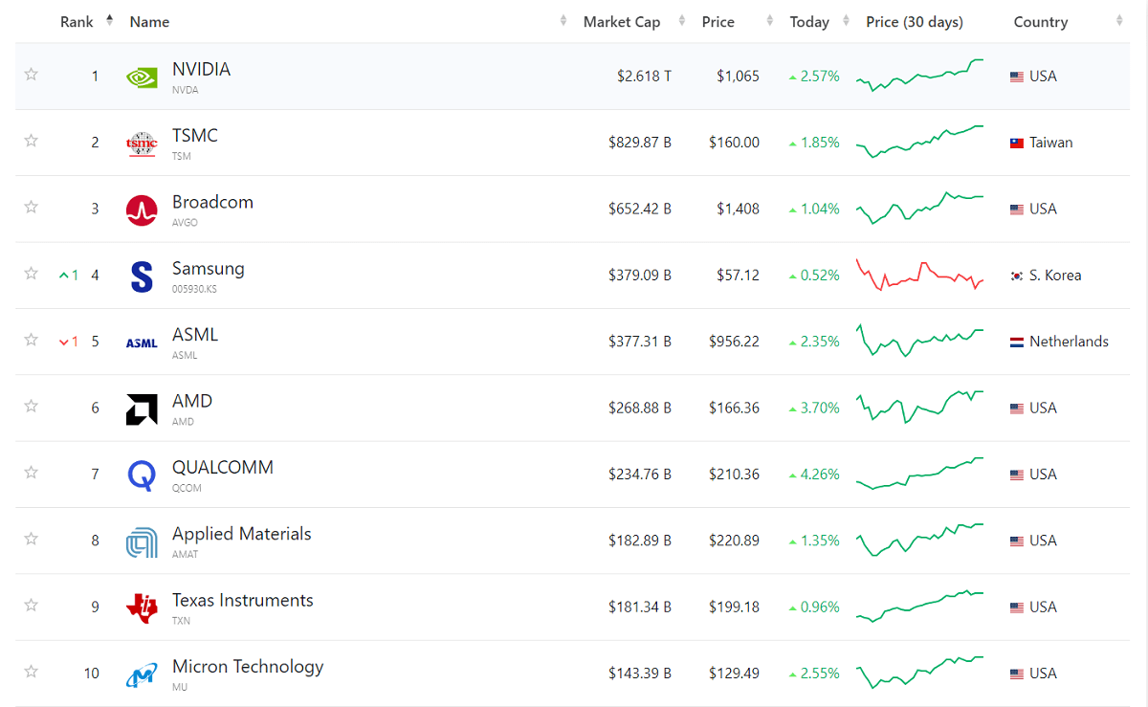Click the Netherlands flag icon

click(x=1017, y=342)
